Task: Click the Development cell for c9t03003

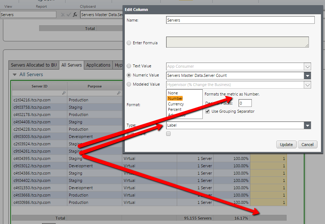Action: pyautogui.click(x=94, y=137)
